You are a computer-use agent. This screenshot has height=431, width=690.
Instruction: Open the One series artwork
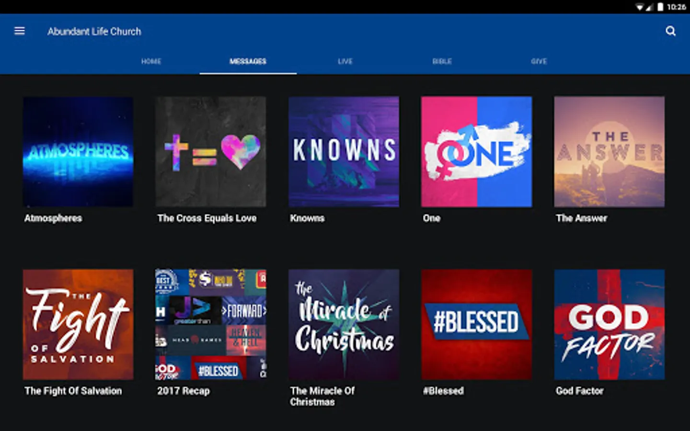476,152
